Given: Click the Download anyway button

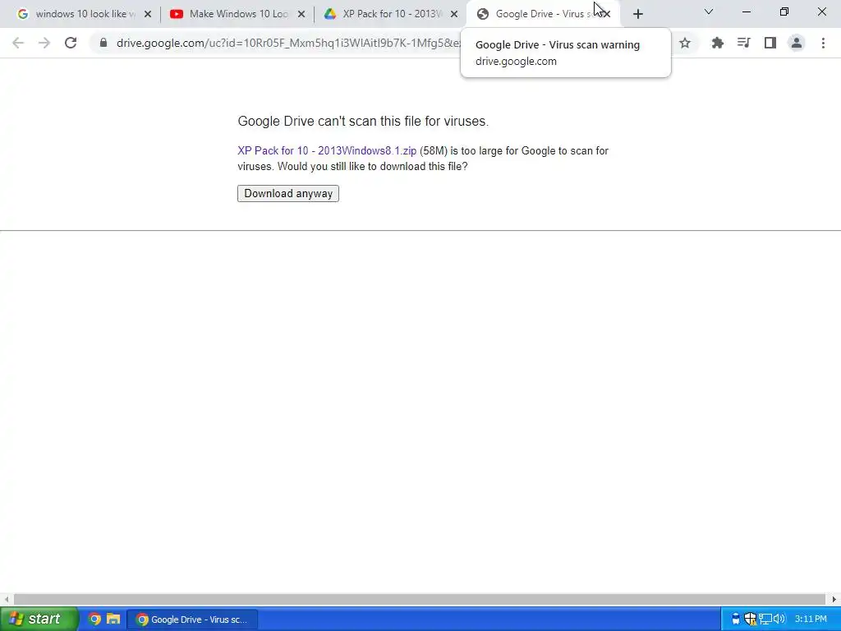Looking at the screenshot, I should (x=288, y=193).
